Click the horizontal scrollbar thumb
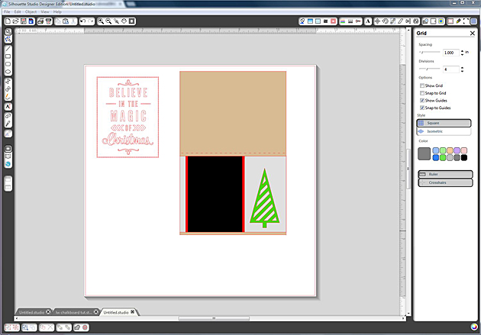 click(214, 318)
